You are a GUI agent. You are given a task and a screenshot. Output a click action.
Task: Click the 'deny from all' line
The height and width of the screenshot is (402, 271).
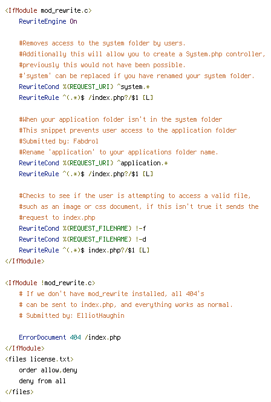pos(42,381)
